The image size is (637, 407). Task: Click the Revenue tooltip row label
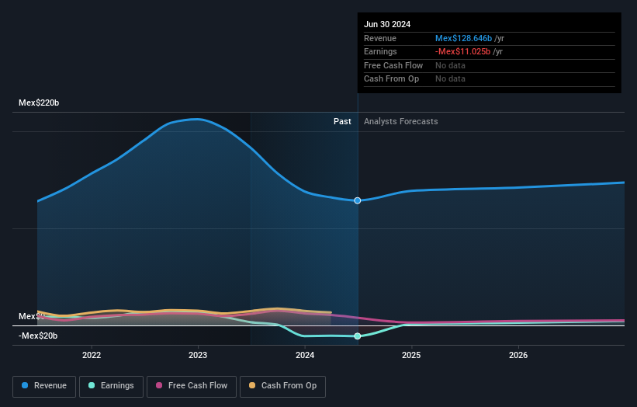[380, 38]
